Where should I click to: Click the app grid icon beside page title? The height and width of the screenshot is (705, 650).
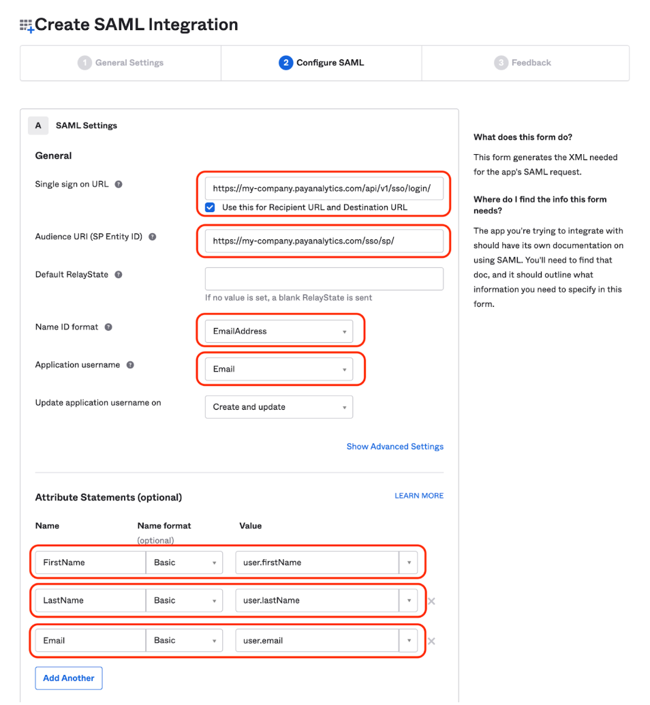(27, 26)
